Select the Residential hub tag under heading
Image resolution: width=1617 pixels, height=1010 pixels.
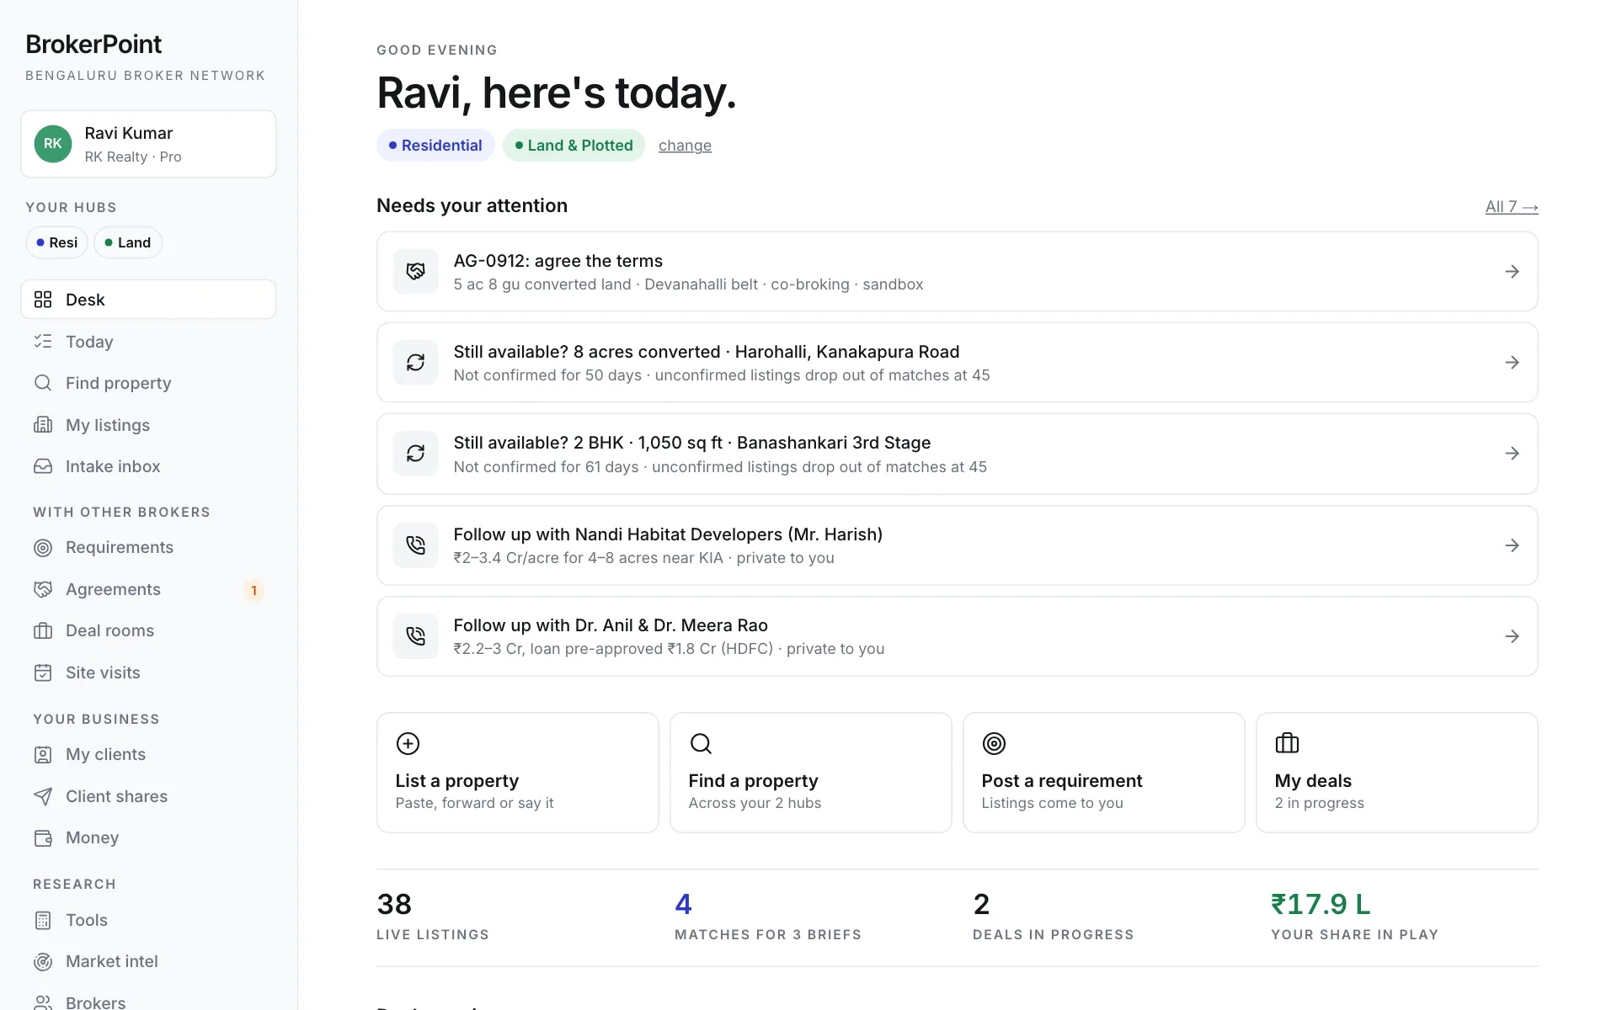click(435, 146)
